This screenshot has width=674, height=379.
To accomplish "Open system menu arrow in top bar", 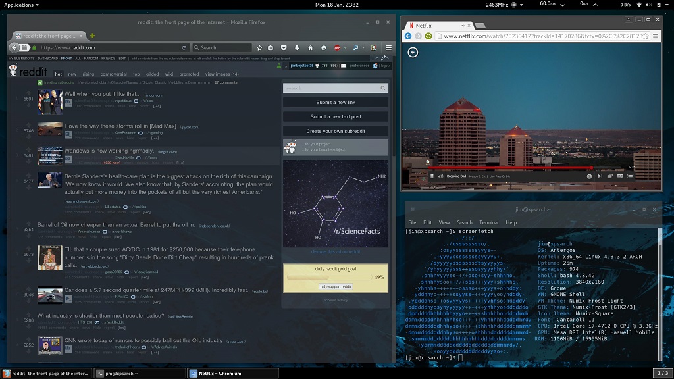I will [667, 5].
